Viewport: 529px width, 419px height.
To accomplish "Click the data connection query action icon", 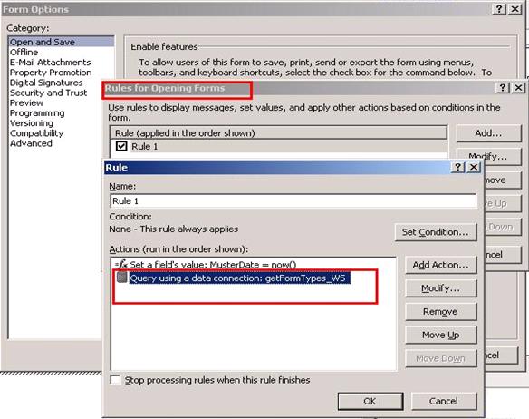I will tap(121, 278).
